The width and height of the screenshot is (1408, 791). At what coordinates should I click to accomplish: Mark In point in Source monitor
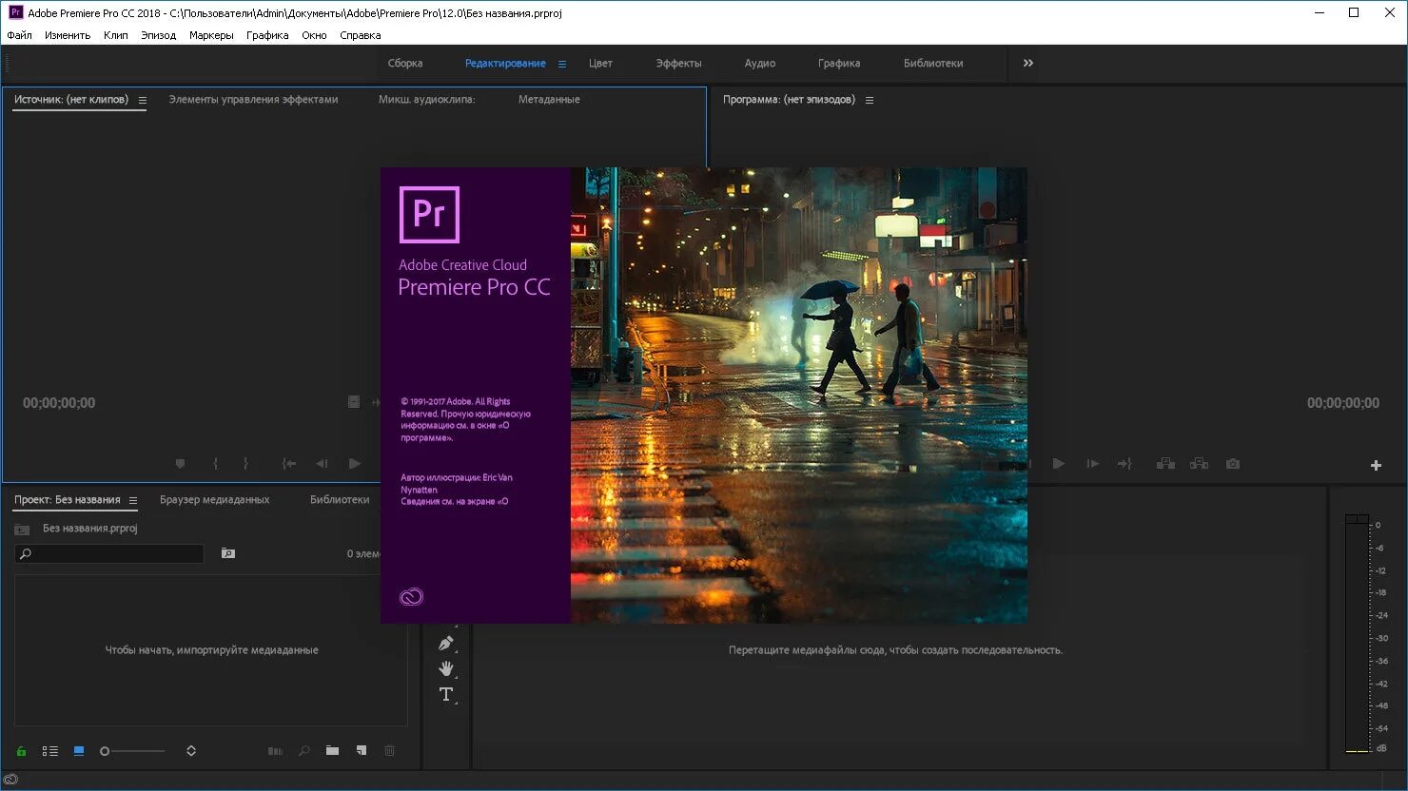pyautogui.click(x=216, y=464)
